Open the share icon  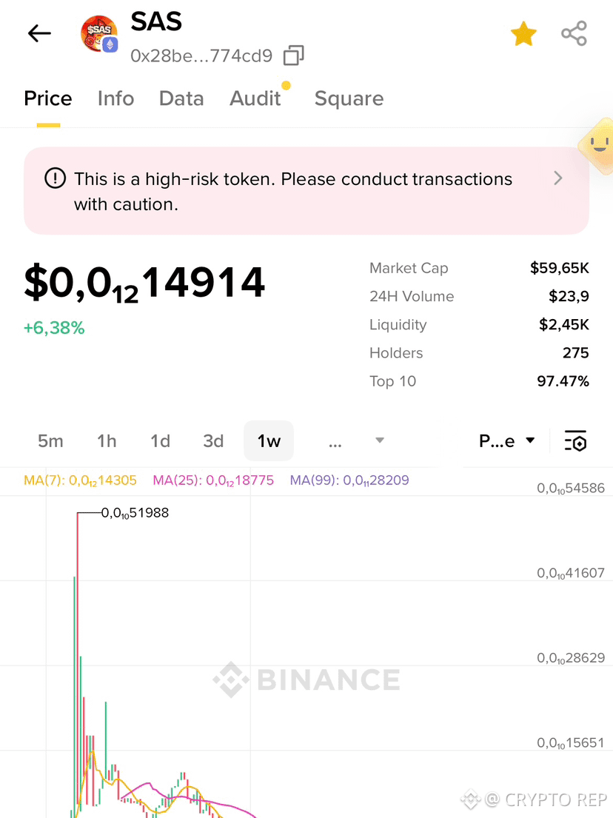pyautogui.click(x=574, y=34)
